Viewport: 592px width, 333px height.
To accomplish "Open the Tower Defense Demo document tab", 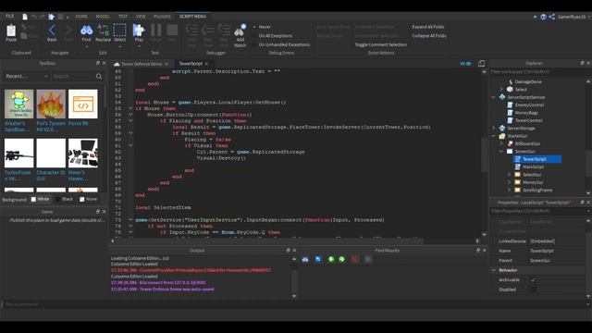I will (x=142, y=64).
